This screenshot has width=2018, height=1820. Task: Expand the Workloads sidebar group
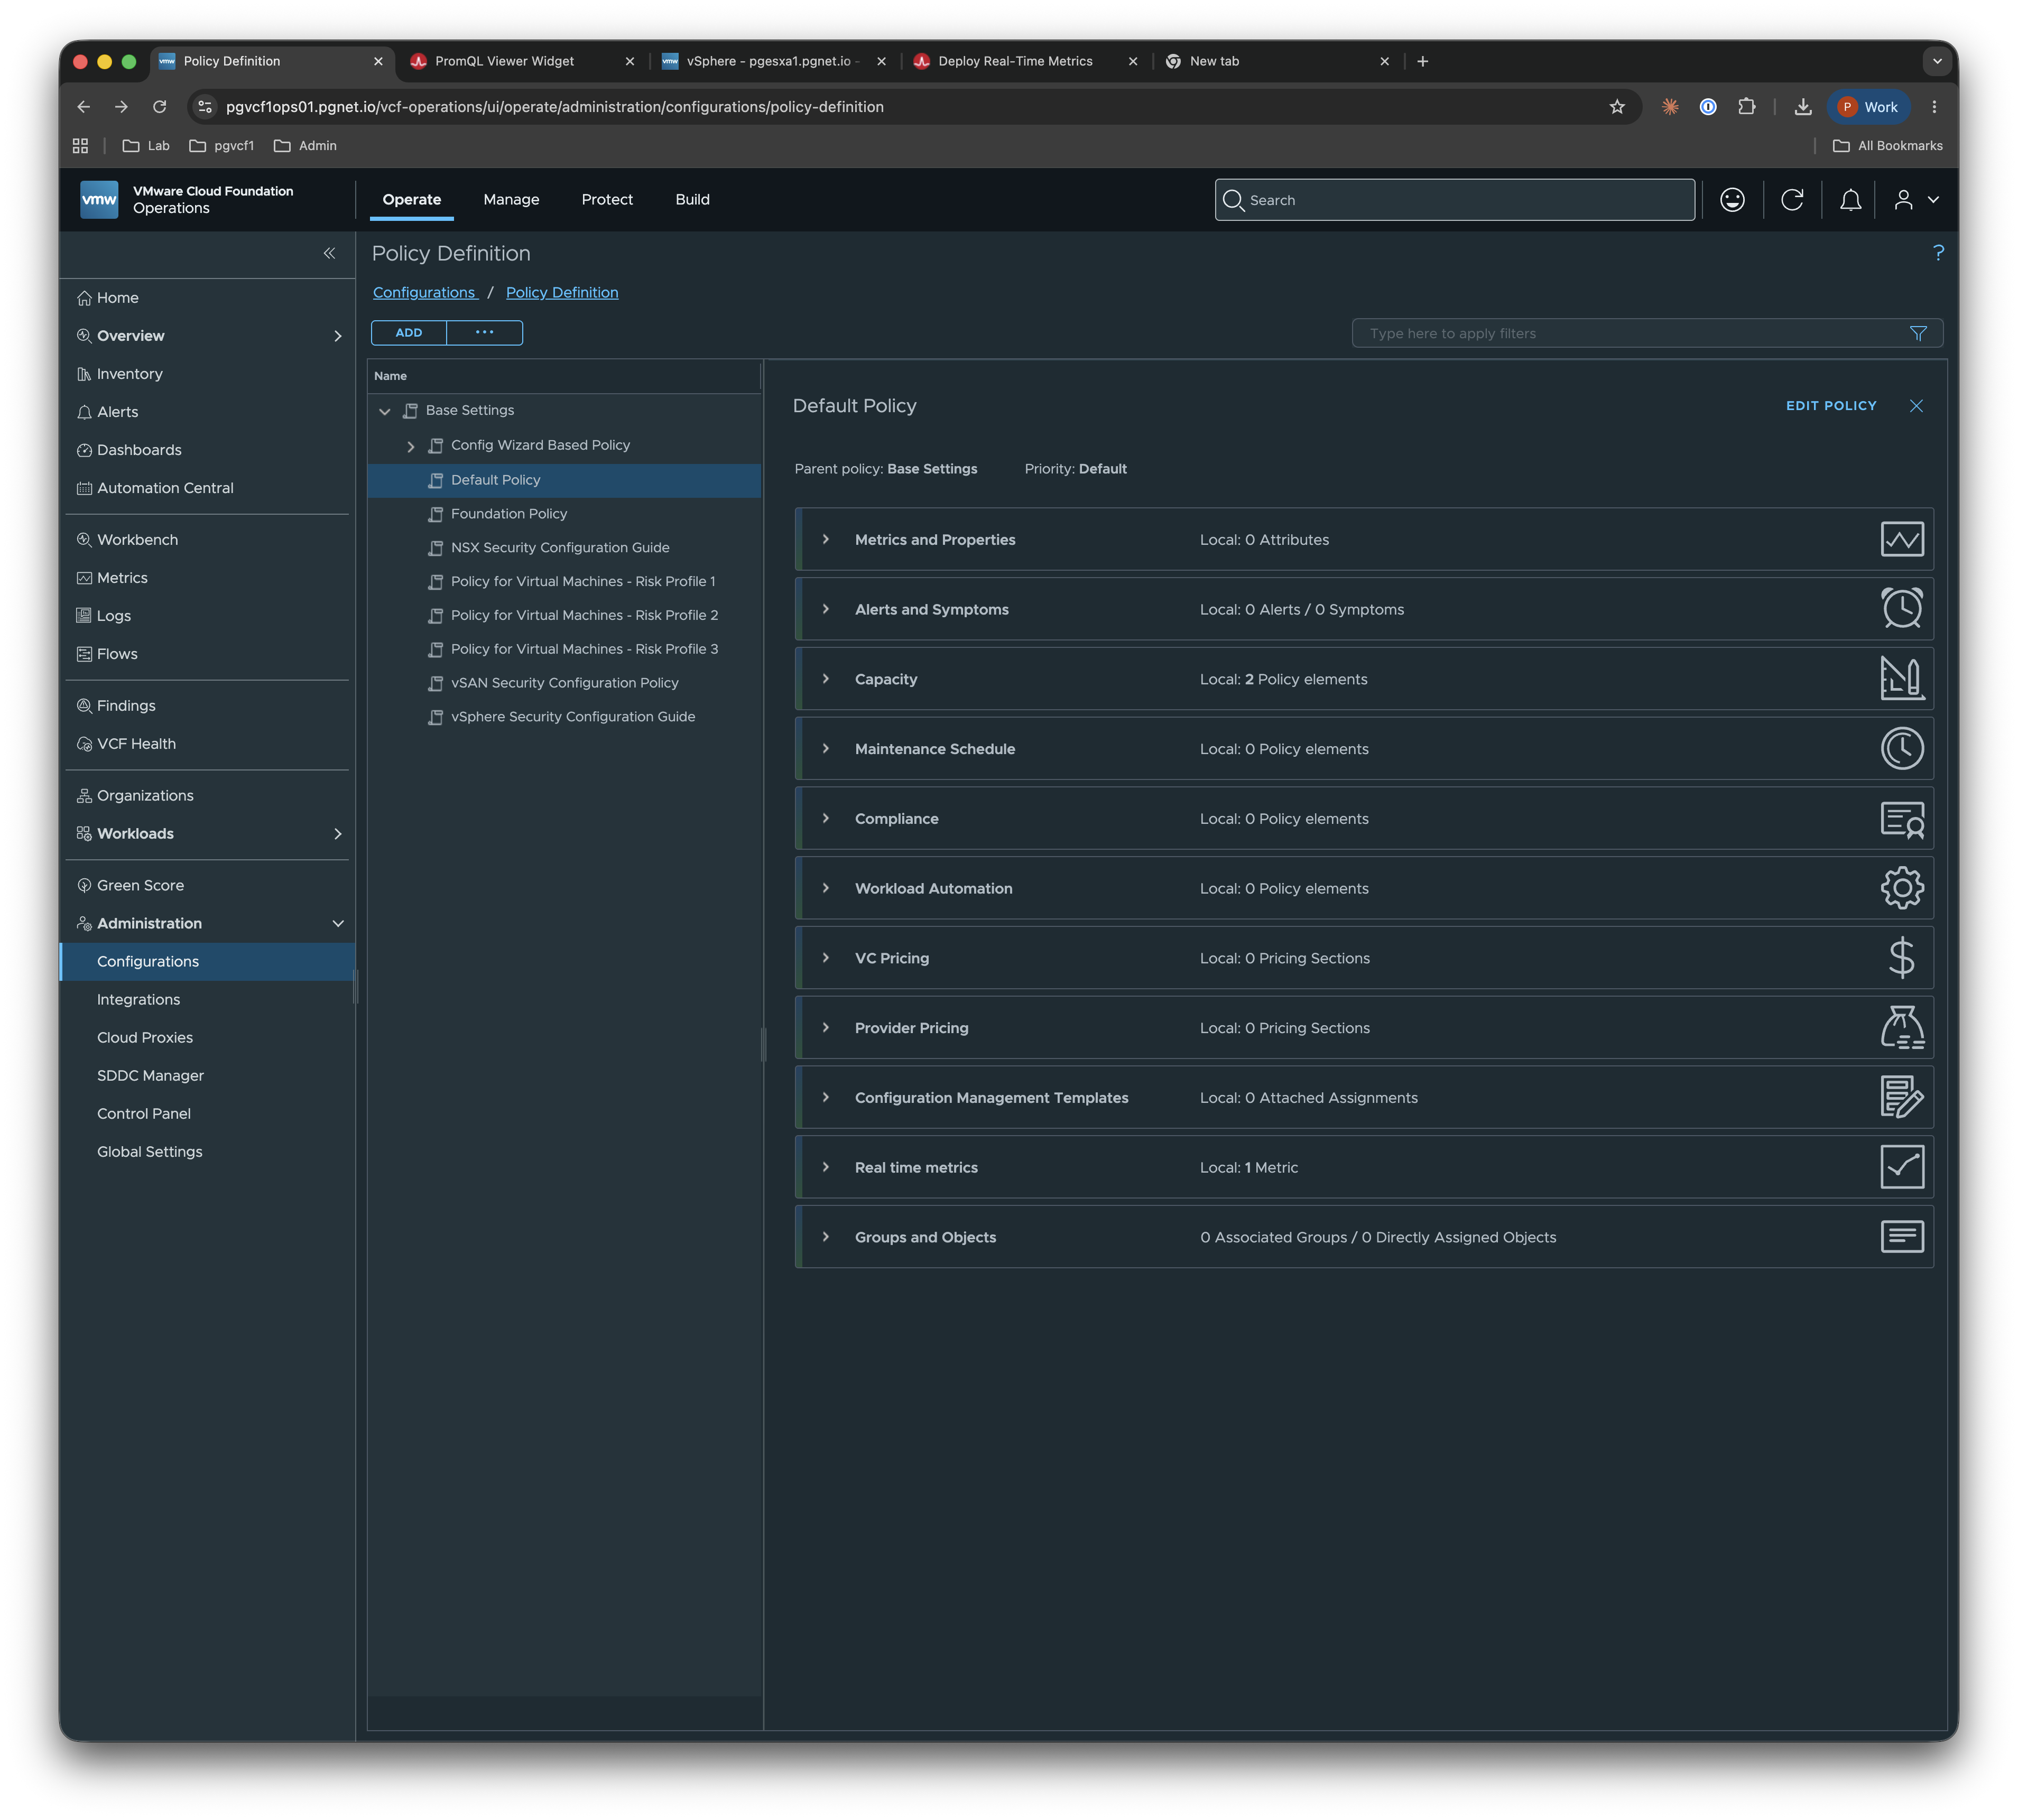(x=338, y=834)
